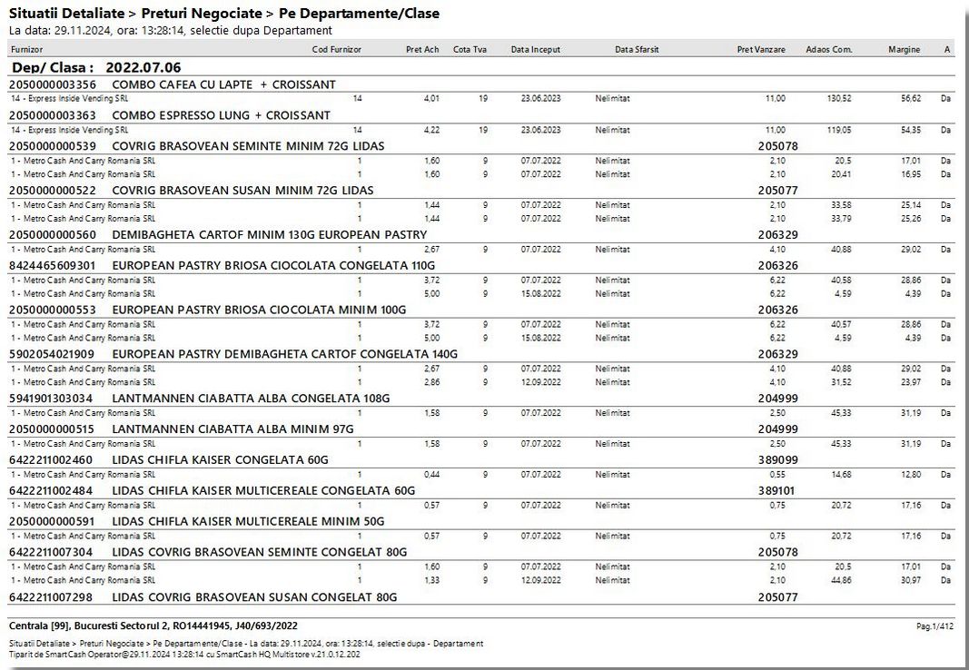Click barcode 2050000003356
The image size is (969, 670).
point(53,84)
